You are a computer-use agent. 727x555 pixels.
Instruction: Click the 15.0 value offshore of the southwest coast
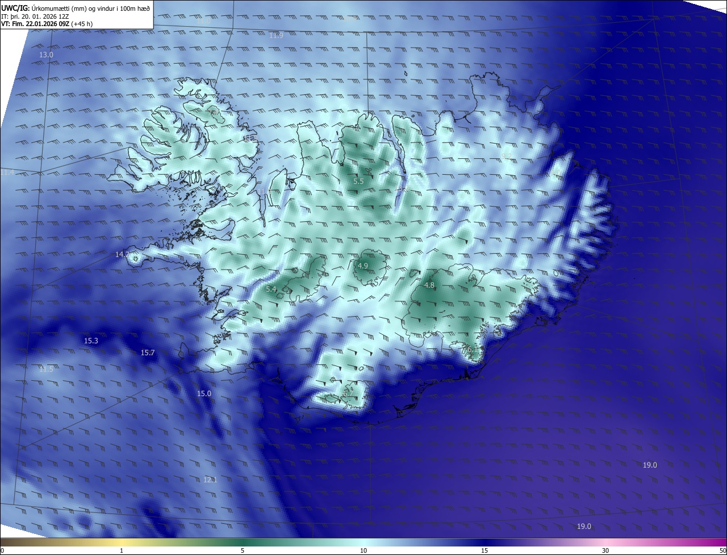coord(204,394)
